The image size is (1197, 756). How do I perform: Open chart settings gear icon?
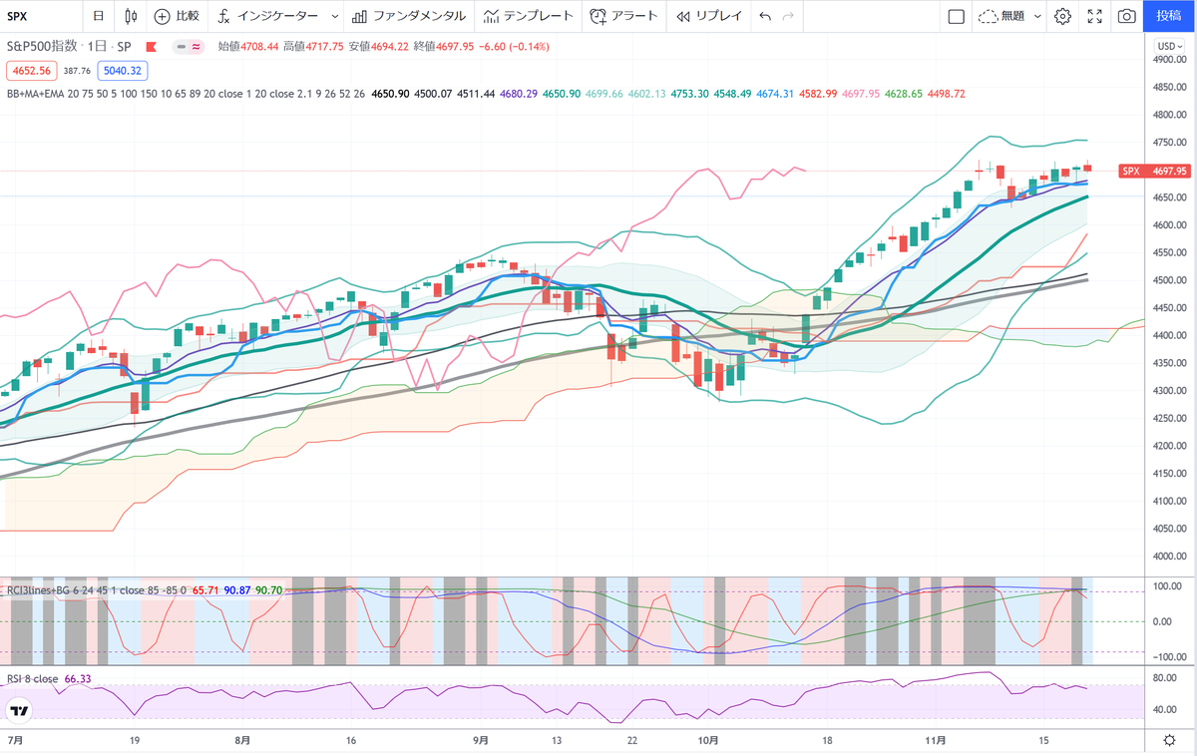tap(1062, 16)
